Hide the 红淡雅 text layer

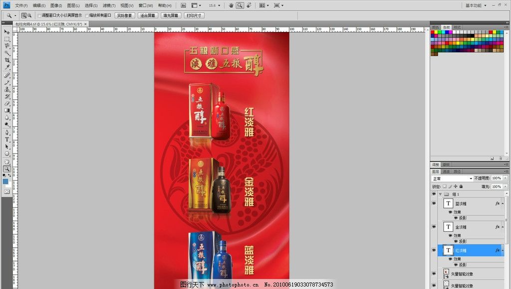434,250
